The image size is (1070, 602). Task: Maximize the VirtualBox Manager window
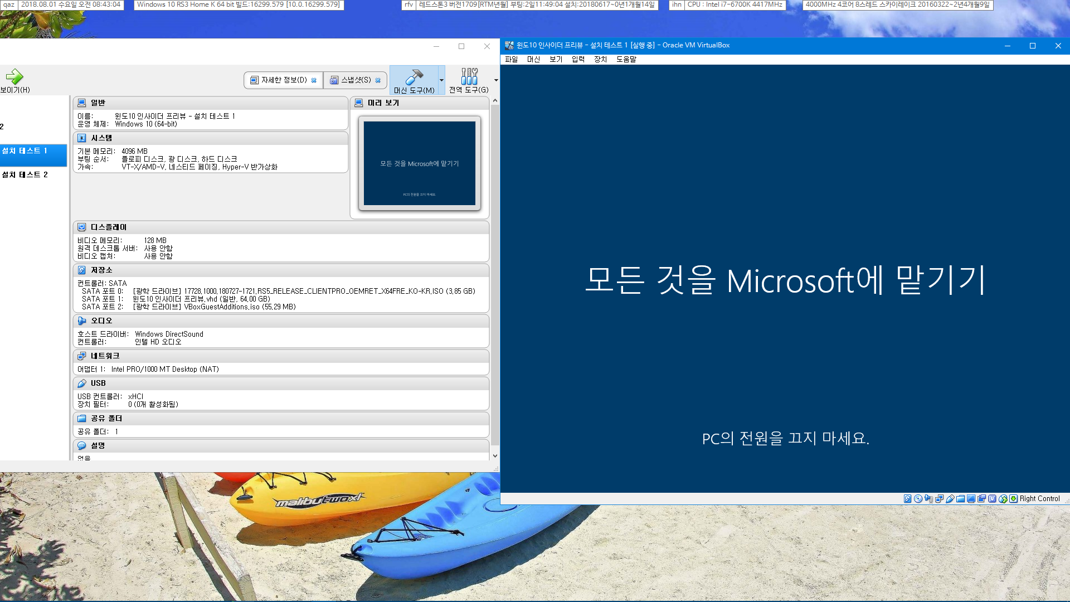point(461,46)
